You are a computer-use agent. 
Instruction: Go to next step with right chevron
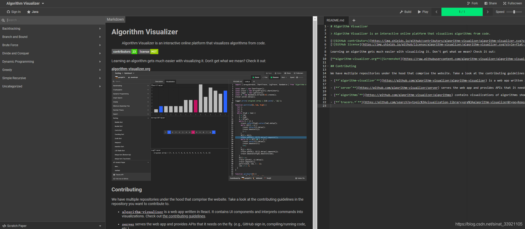pyautogui.click(x=488, y=12)
